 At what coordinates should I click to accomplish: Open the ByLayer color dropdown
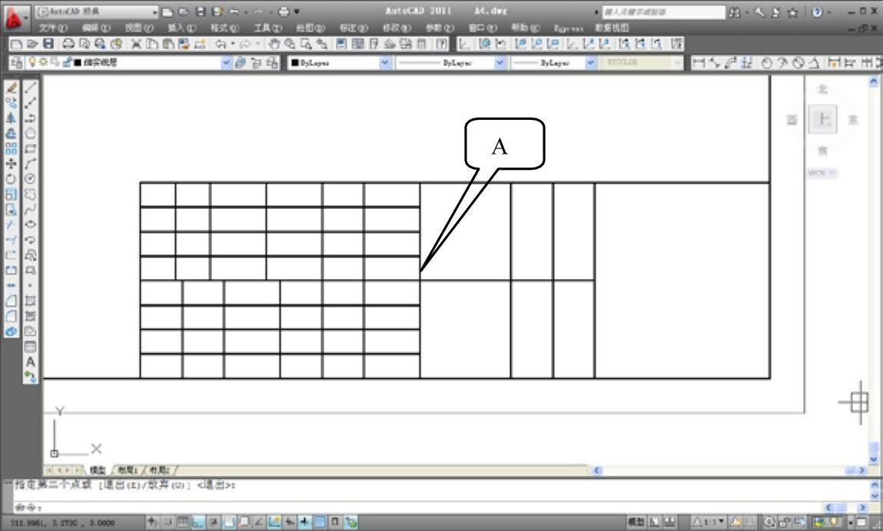384,63
